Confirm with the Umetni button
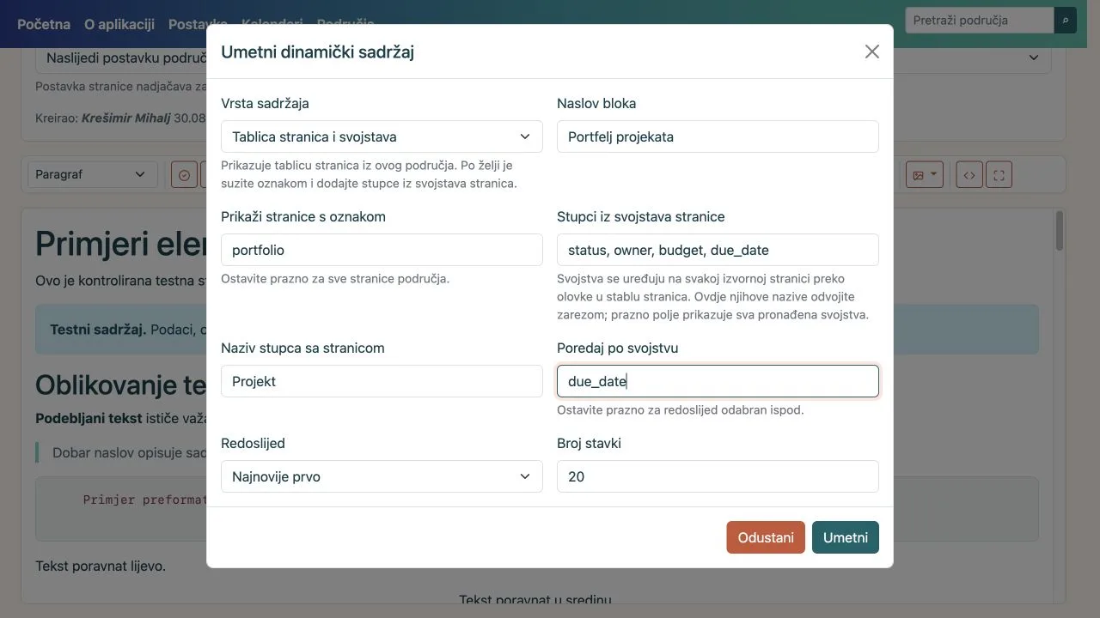Screen dimensions: 1100x618 (846, 537)
